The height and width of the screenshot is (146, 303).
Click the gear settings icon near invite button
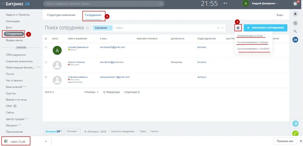[238, 28]
